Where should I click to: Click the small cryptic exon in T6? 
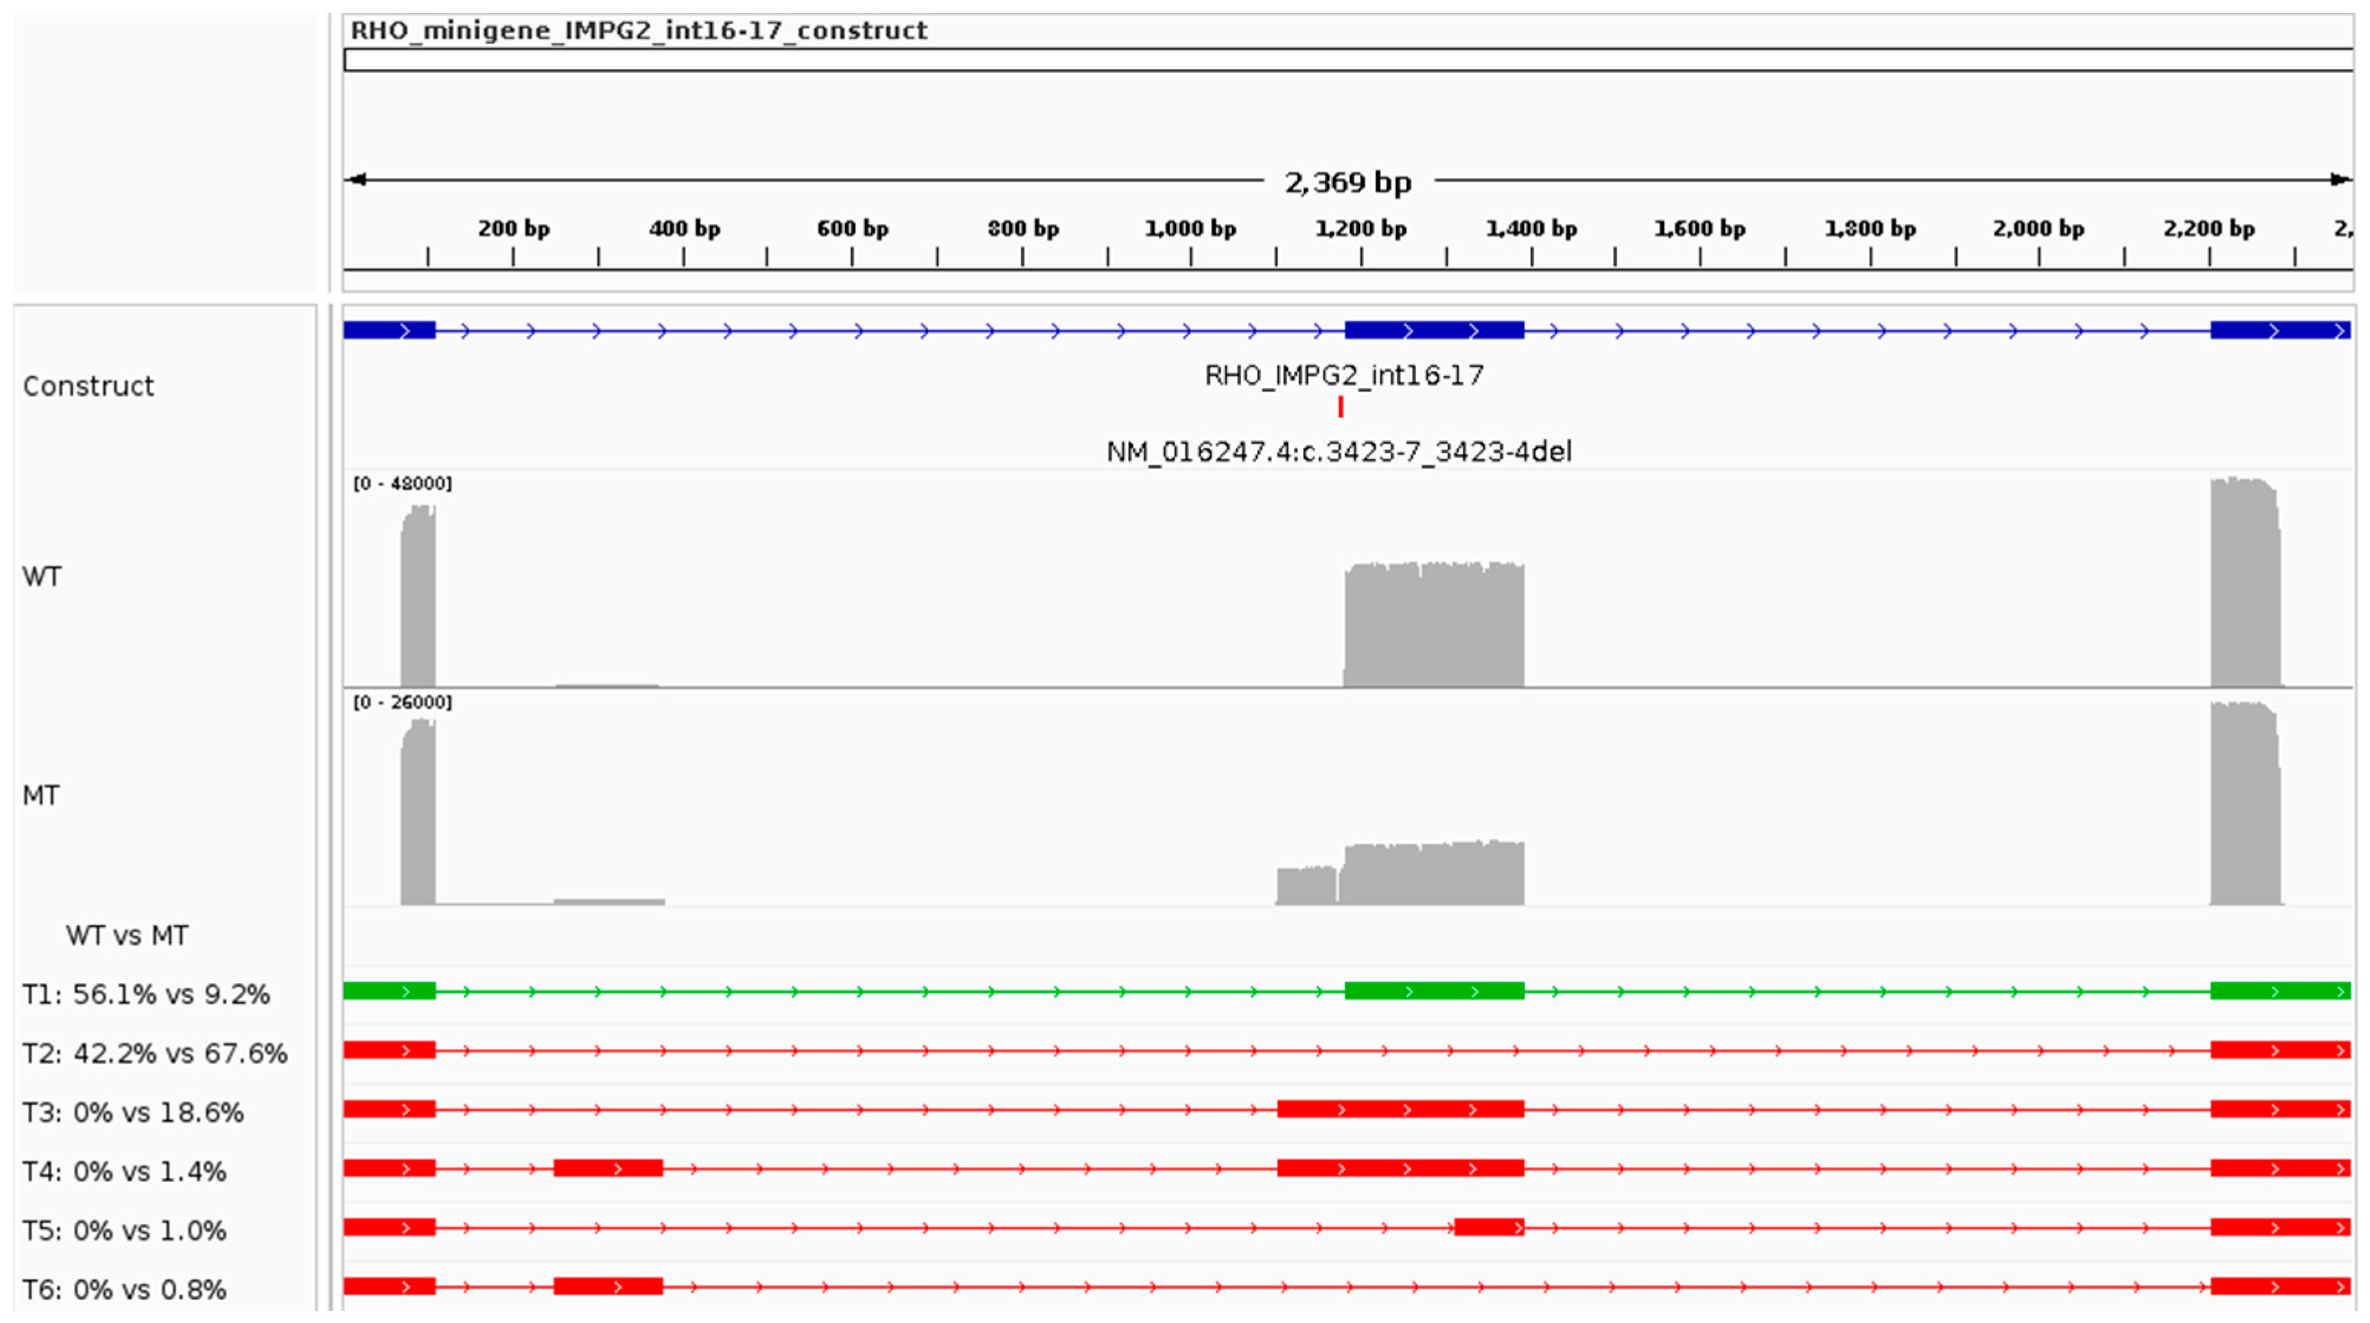(x=607, y=1286)
